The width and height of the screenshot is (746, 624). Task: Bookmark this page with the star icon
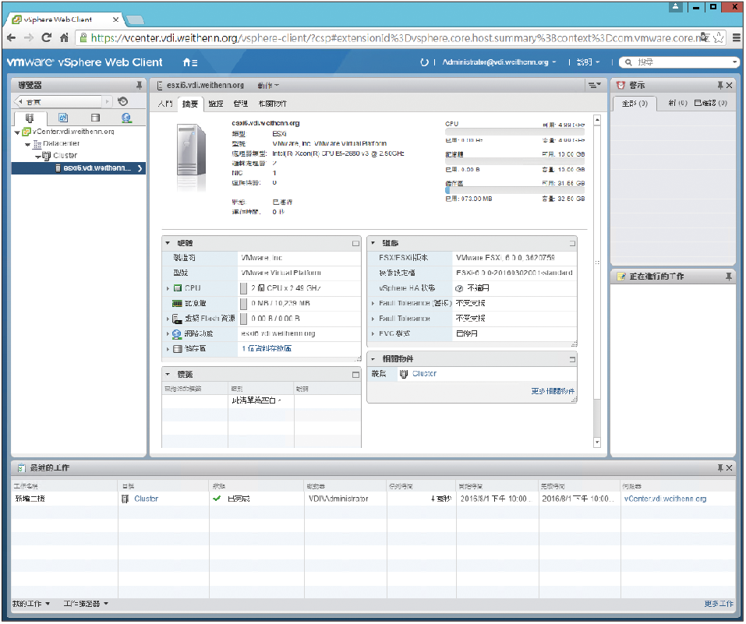click(718, 37)
